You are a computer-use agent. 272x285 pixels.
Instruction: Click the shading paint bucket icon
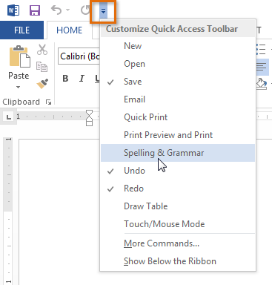click(262, 84)
